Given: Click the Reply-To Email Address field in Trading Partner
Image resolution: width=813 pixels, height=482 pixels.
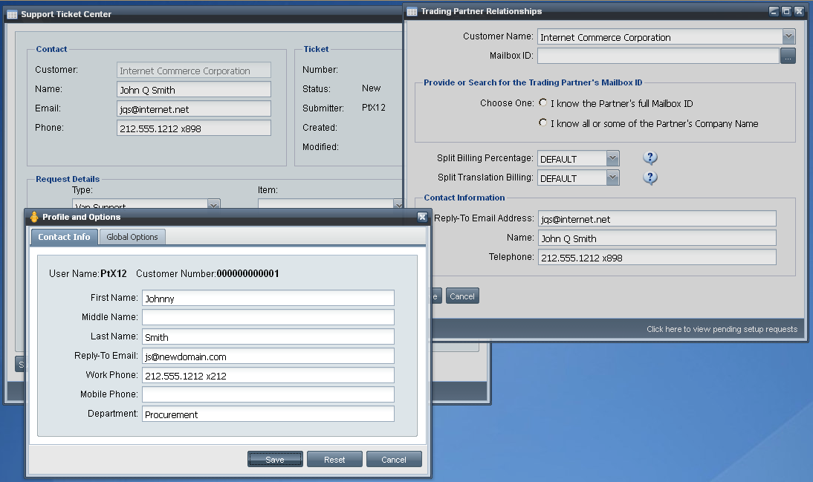Looking at the screenshot, I should pyautogui.click(x=657, y=218).
